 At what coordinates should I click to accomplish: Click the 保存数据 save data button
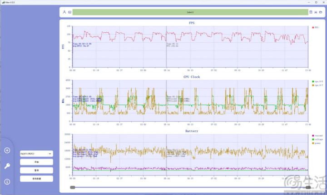coord(36,179)
